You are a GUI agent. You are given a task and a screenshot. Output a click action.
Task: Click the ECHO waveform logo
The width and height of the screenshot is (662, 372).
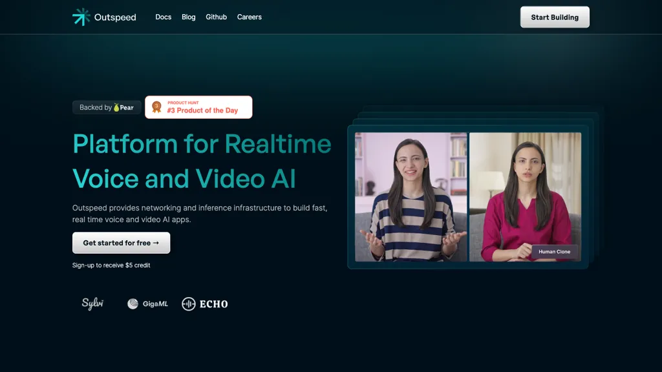[205, 304]
